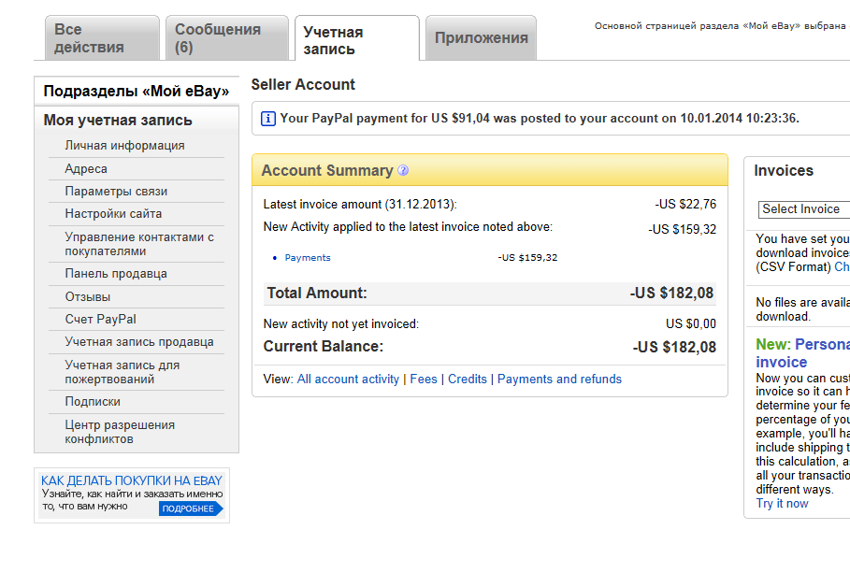Screen dimensions: 850x573
Task: Open 'Управление контактами с покупателями'
Action: [x=139, y=244]
